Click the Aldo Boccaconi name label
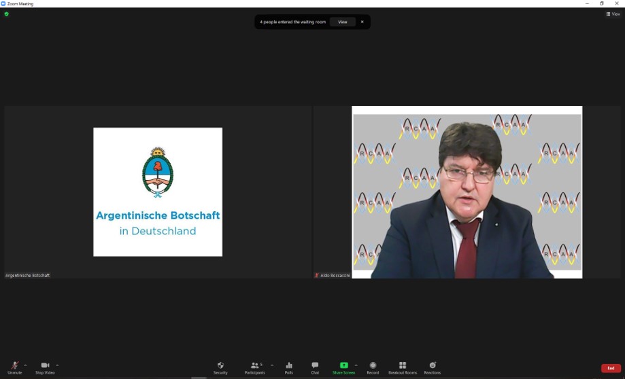This screenshot has width=625, height=379. click(332, 275)
